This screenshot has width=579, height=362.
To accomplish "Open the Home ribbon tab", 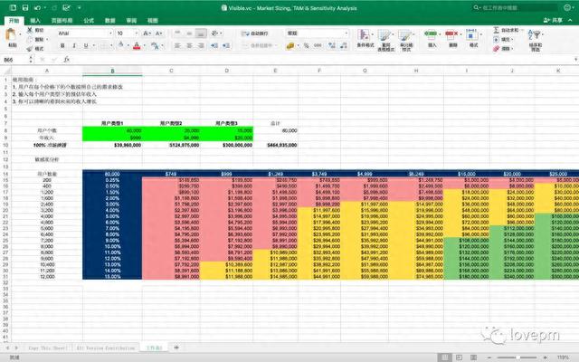I will click(14, 21).
